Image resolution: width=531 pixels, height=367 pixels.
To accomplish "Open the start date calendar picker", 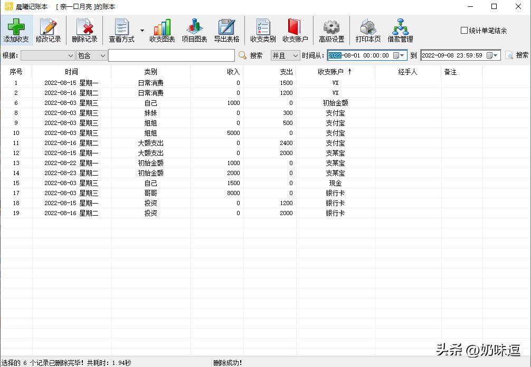I will (x=399, y=55).
